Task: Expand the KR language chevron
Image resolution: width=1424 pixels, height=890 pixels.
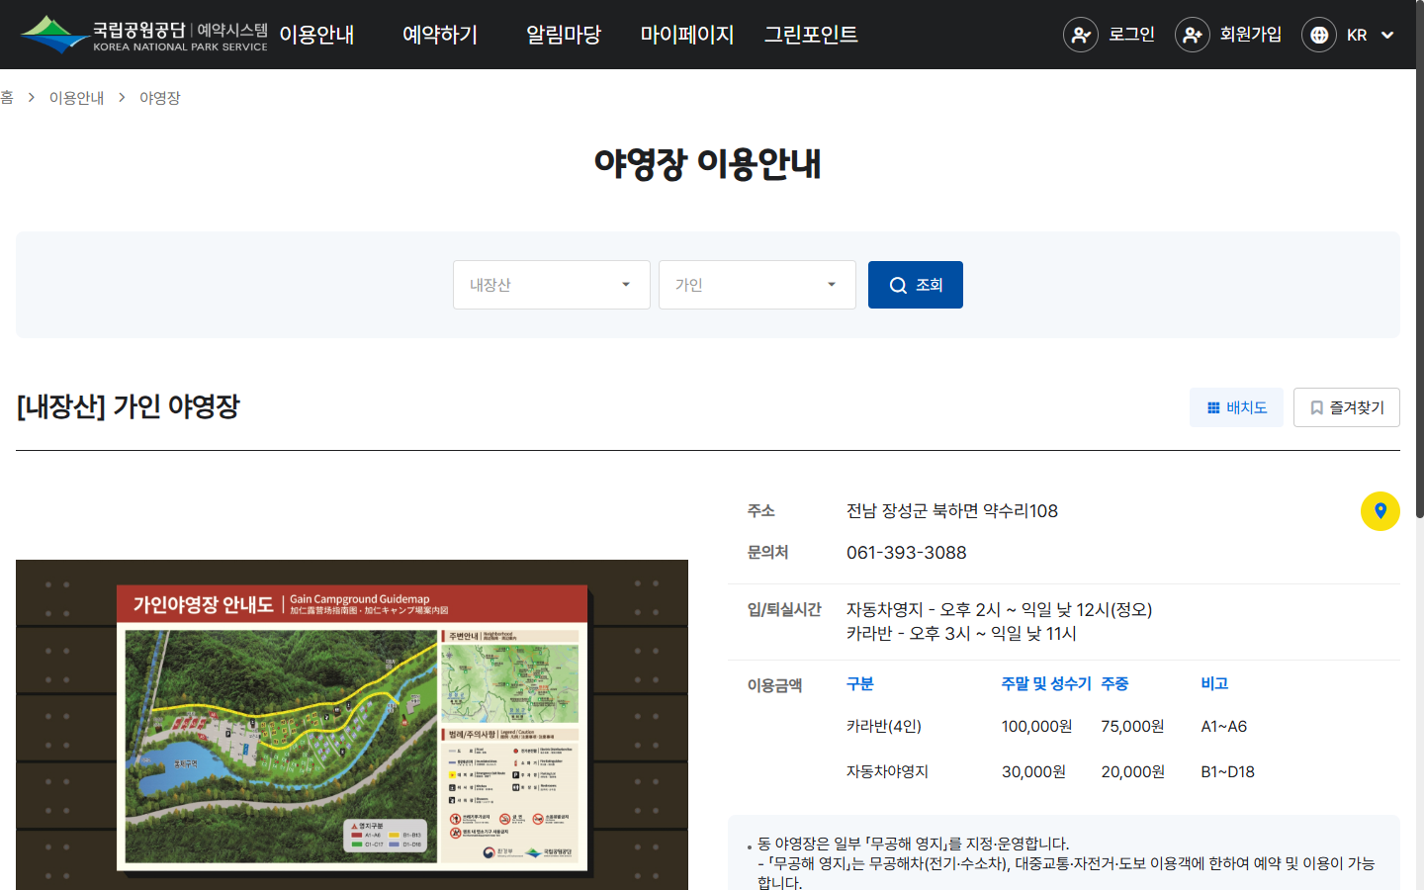Action: pos(1387,35)
